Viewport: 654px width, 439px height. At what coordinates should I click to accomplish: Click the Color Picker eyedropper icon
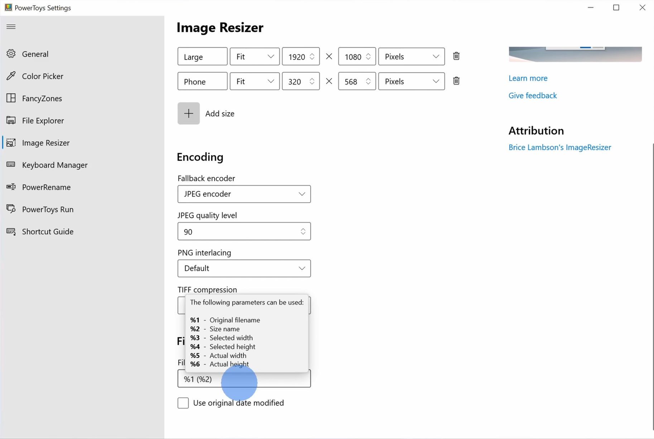tap(11, 76)
